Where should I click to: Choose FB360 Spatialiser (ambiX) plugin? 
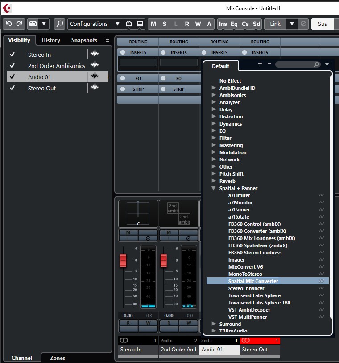coord(258,245)
